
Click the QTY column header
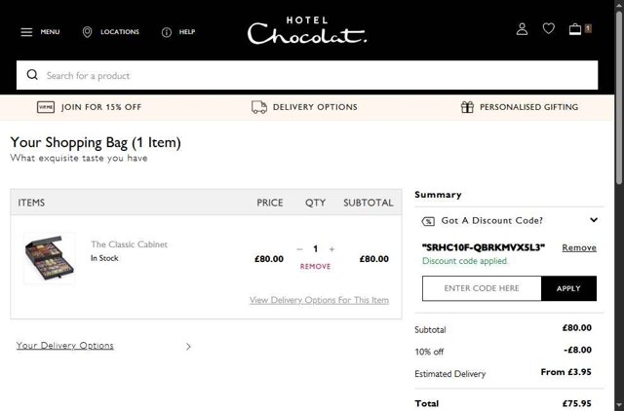pyautogui.click(x=315, y=203)
